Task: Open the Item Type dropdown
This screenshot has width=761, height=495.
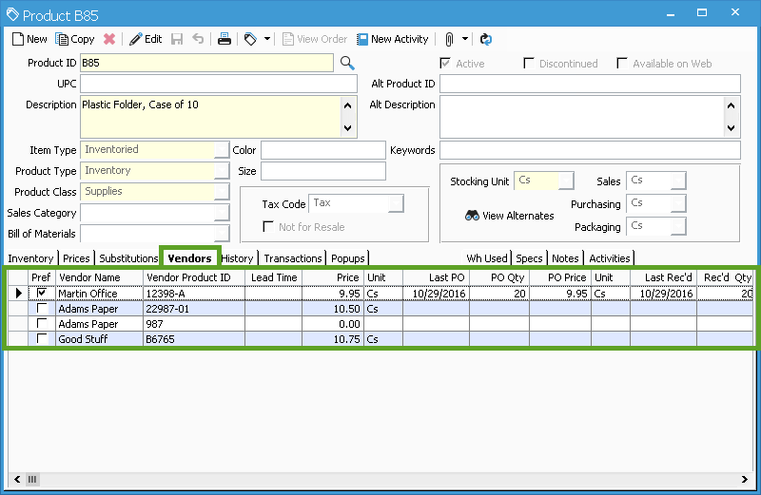Action: [x=222, y=150]
